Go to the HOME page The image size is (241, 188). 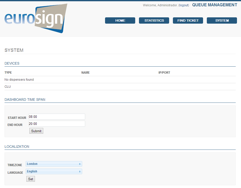click(120, 21)
